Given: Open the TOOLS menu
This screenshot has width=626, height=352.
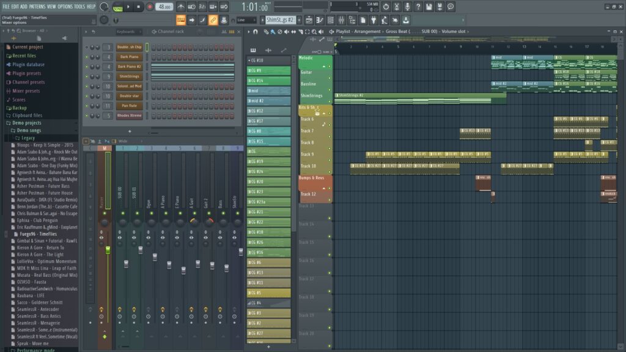Looking at the screenshot, I should tap(79, 7).
